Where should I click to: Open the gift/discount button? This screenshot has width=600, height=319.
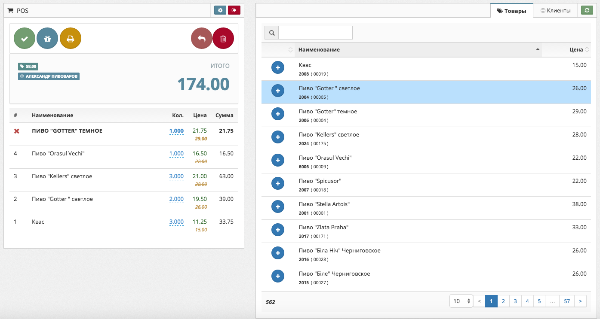(x=47, y=39)
